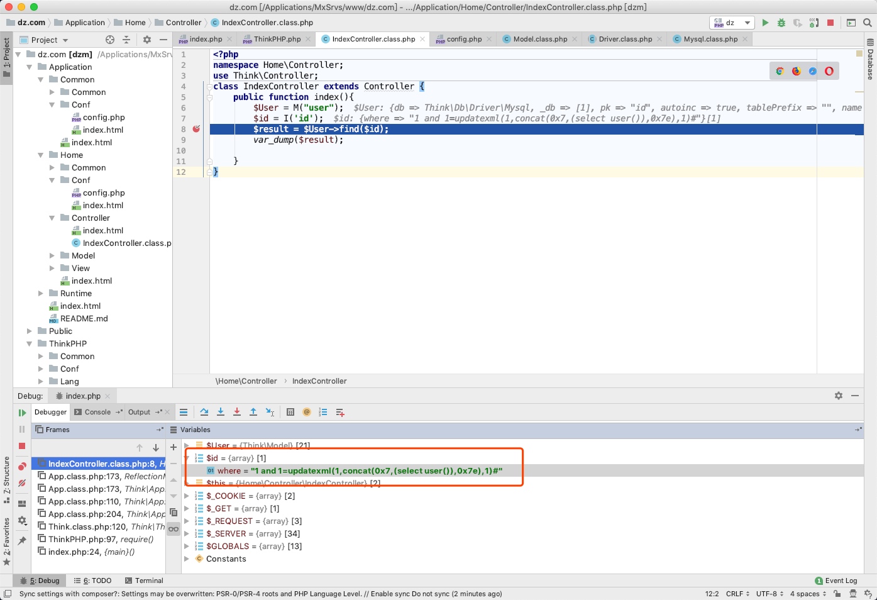Open the Output tab in debug panel
Image resolution: width=877 pixels, height=600 pixels.
point(139,412)
